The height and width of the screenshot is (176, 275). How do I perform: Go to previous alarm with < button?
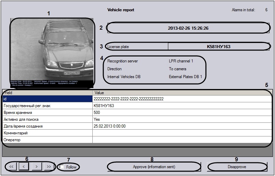[x=24, y=167]
